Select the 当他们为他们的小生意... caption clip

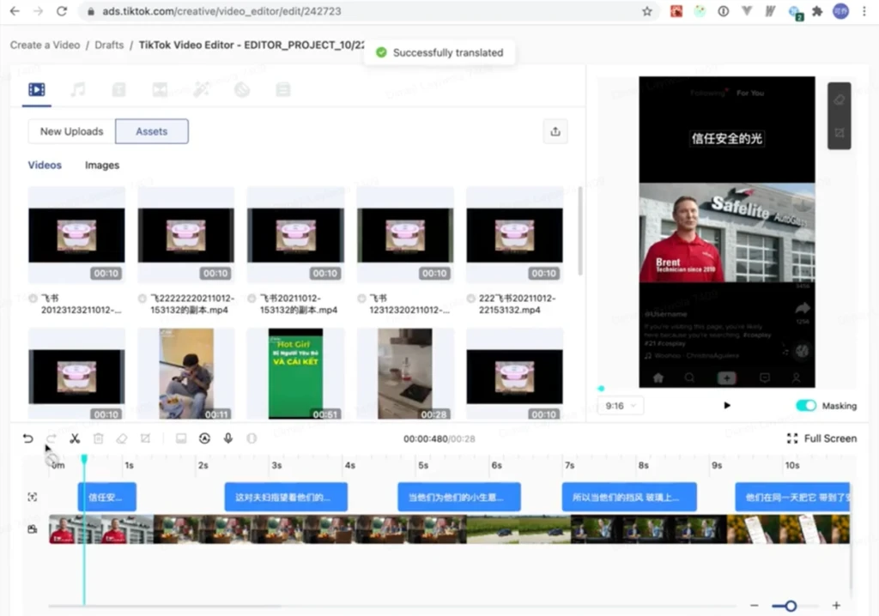pyautogui.click(x=459, y=497)
